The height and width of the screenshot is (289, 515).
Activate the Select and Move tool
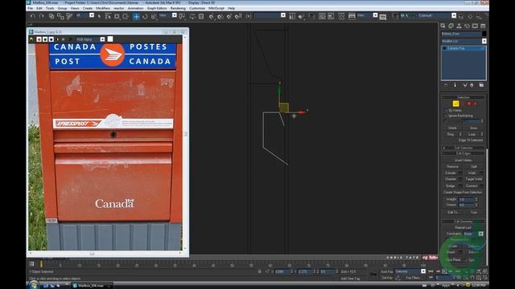tap(136, 16)
